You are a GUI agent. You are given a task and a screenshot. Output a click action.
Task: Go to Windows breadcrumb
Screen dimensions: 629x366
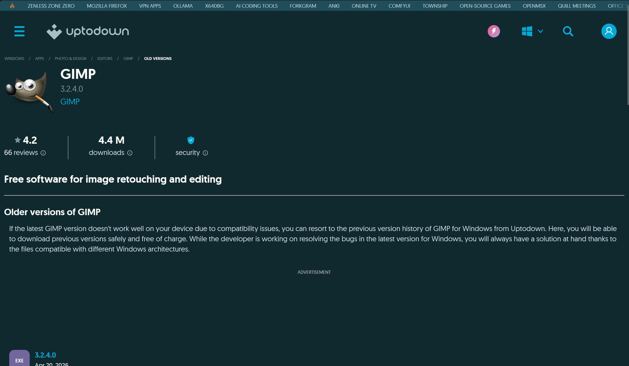pyautogui.click(x=14, y=59)
